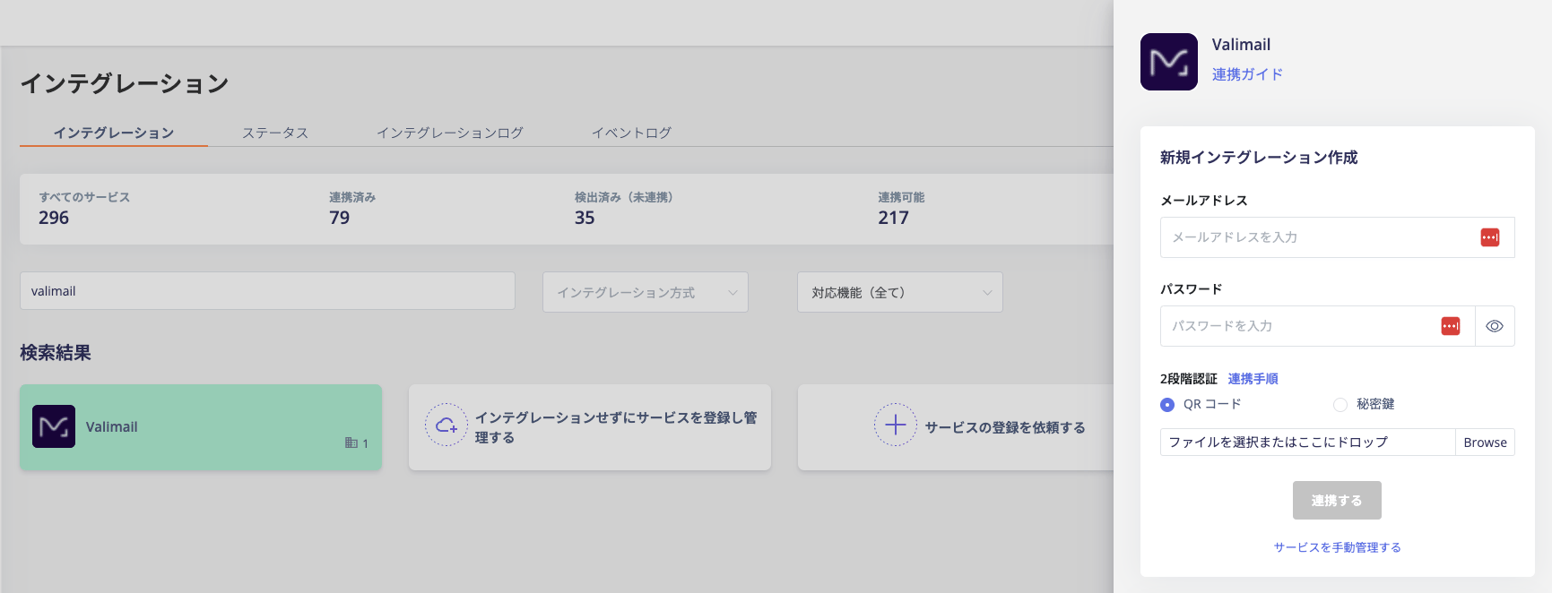Click the search box containing valimail
This screenshot has width=1552, height=593.
[x=267, y=291]
